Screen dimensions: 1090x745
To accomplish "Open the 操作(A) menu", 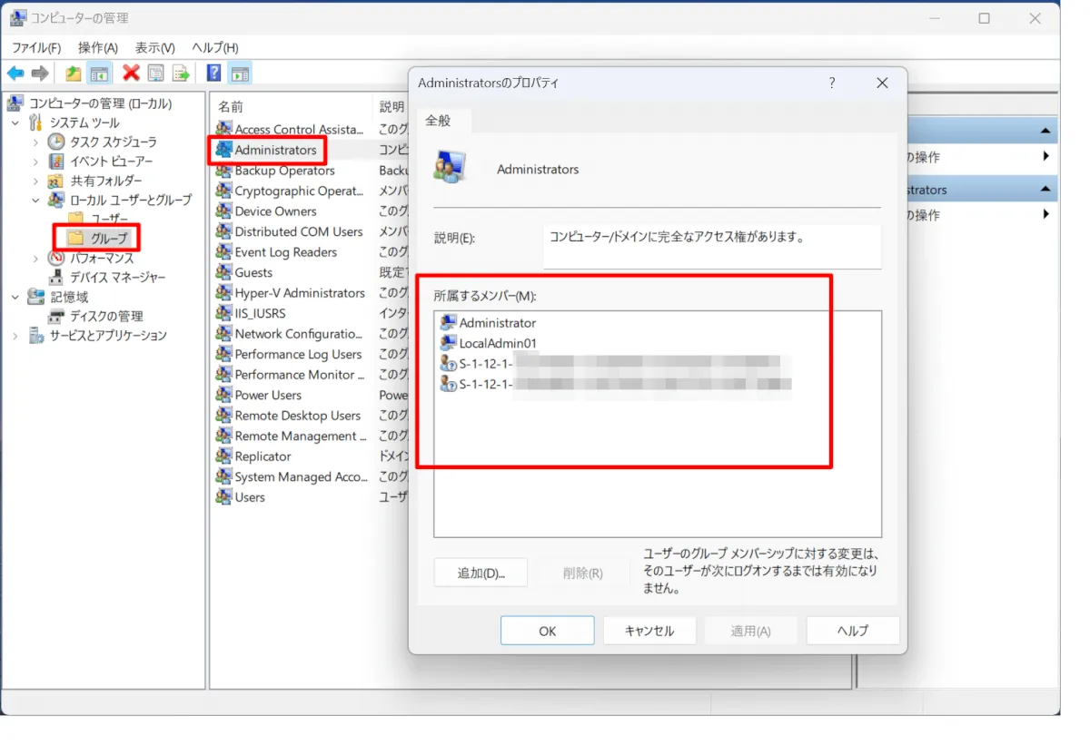I will [x=98, y=47].
